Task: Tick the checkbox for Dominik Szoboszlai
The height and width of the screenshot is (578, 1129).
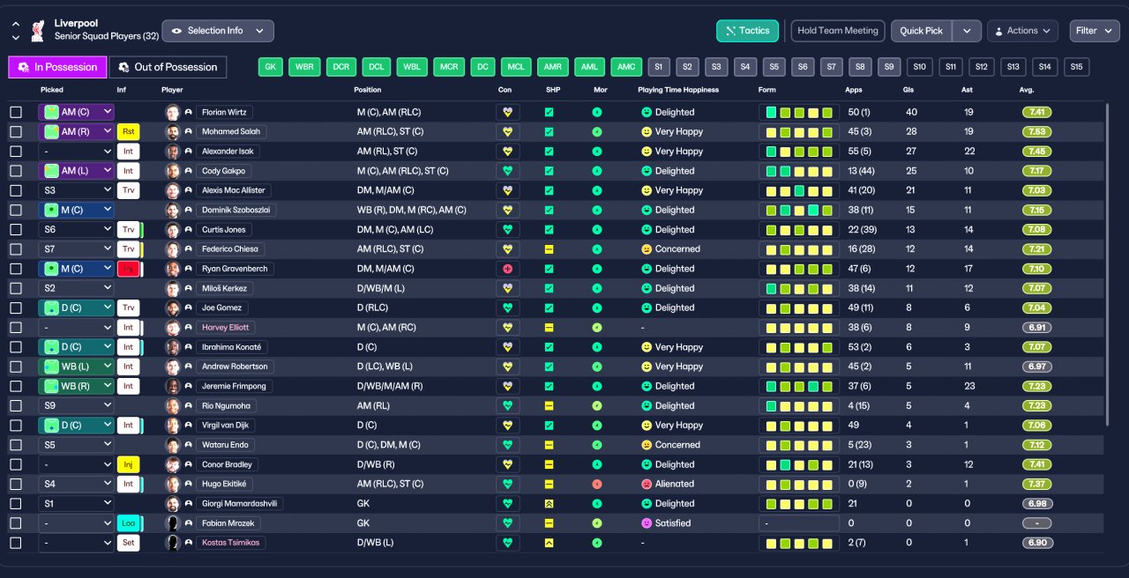Action: [x=16, y=210]
